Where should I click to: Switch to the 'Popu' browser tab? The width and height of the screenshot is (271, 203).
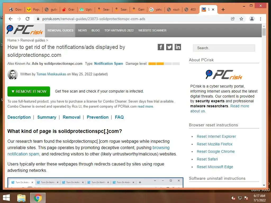[34, 10]
